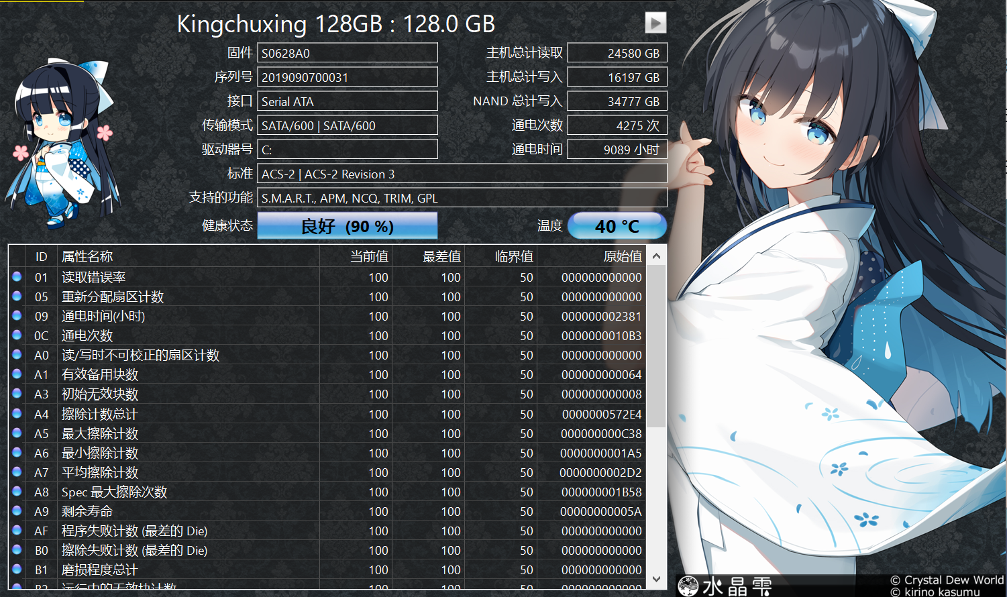Click the 40 °C temperature button
The height and width of the screenshot is (597, 1007).
pos(617,226)
